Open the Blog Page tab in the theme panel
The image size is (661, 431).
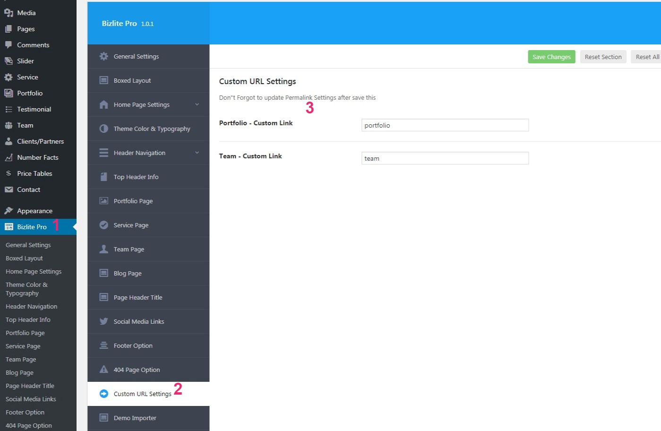pos(148,273)
